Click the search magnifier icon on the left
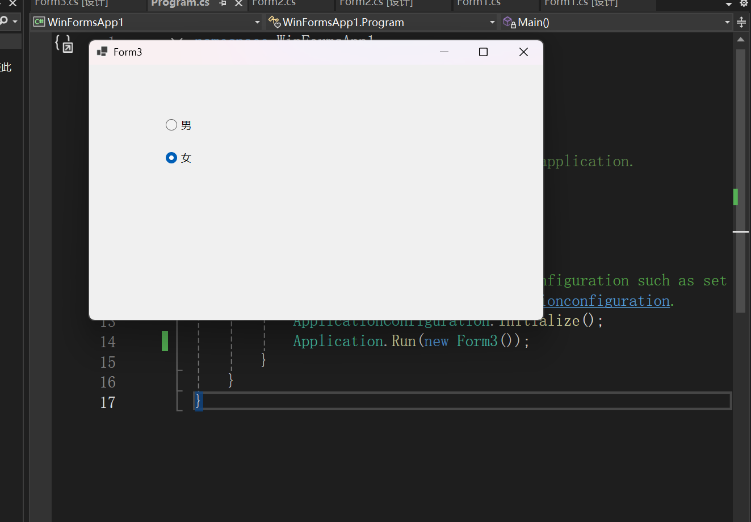751x522 pixels. pyautogui.click(x=5, y=22)
